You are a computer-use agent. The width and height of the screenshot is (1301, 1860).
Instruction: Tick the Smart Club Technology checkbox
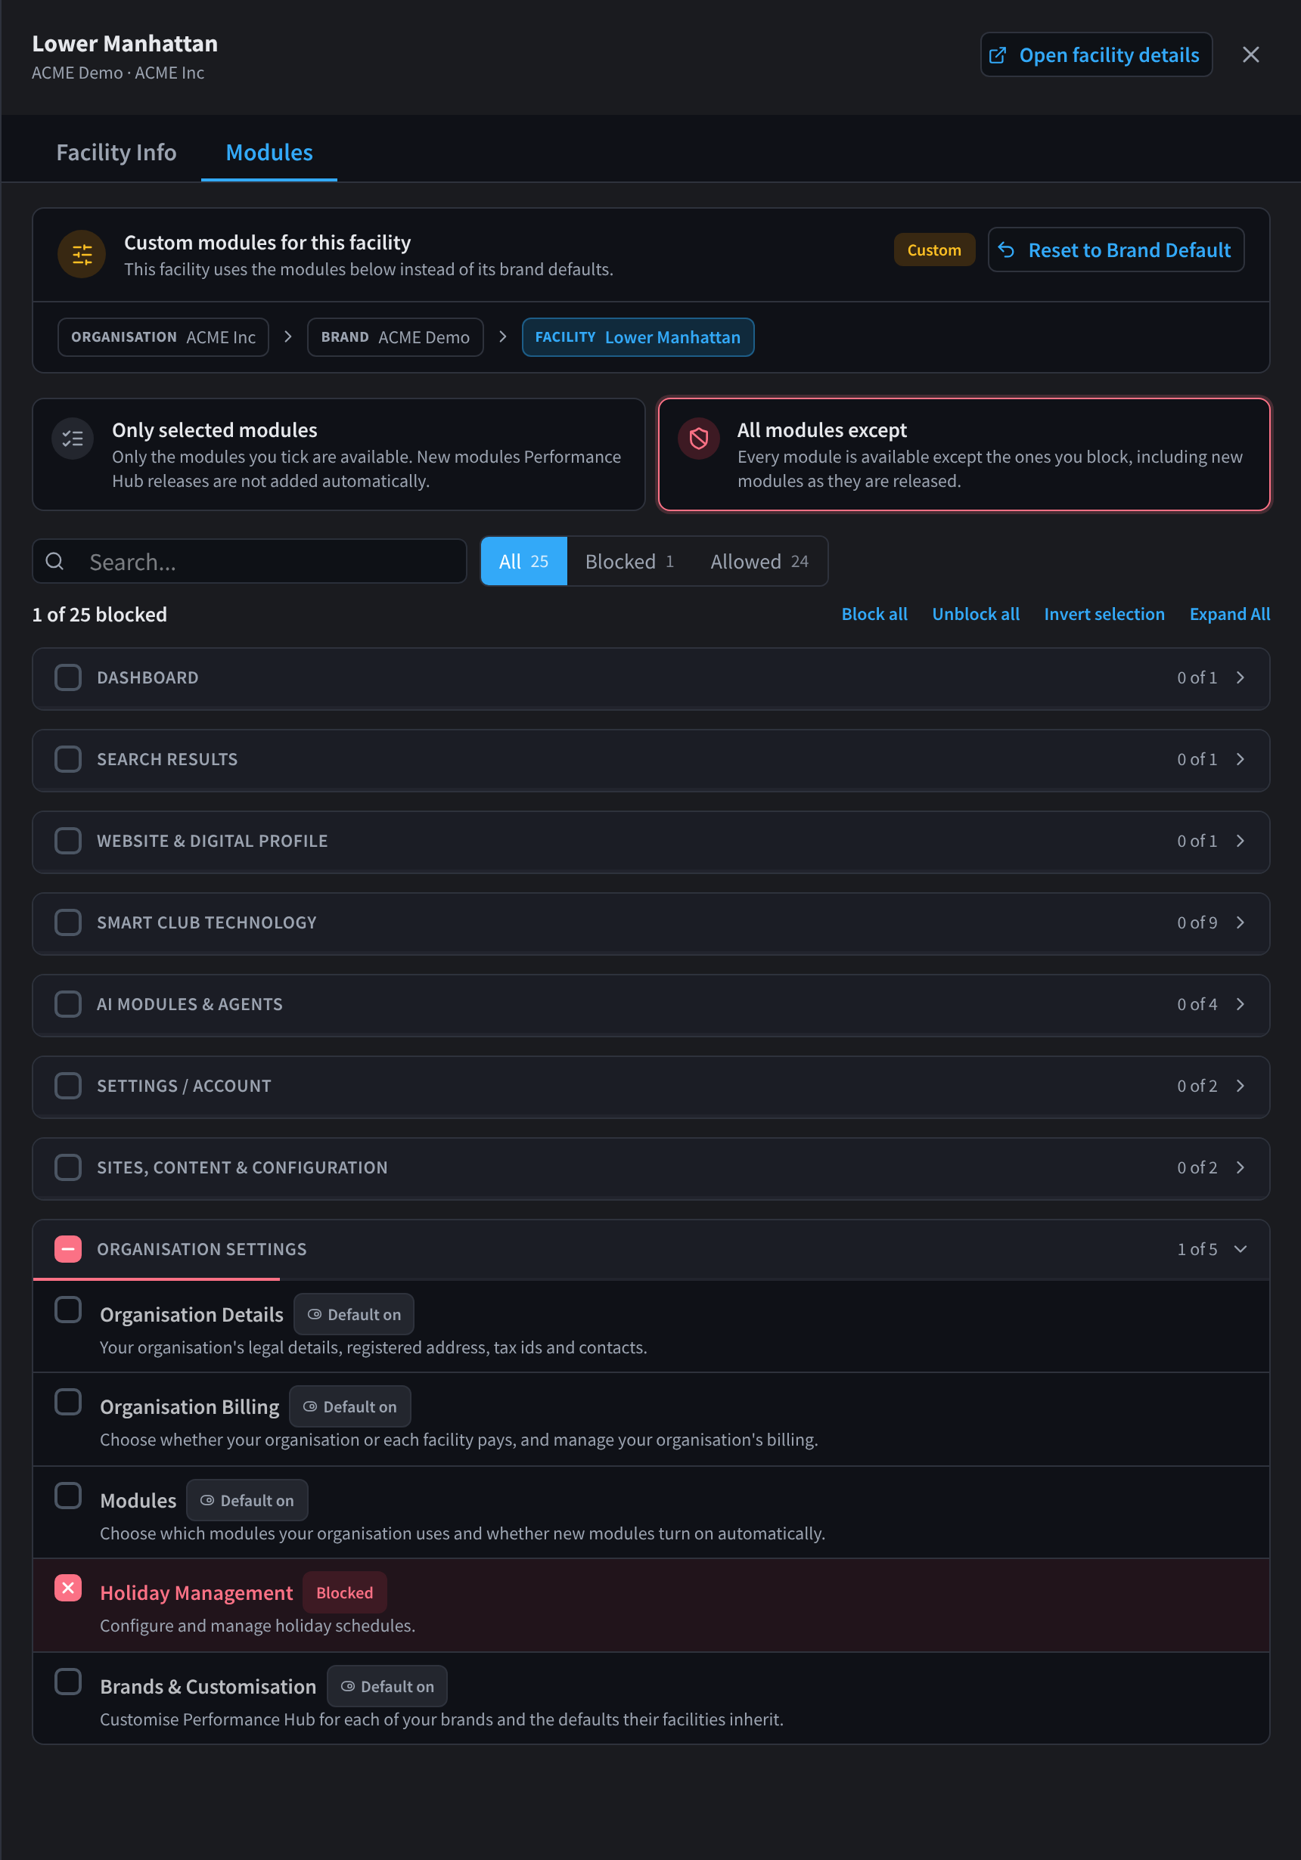(68, 922)
